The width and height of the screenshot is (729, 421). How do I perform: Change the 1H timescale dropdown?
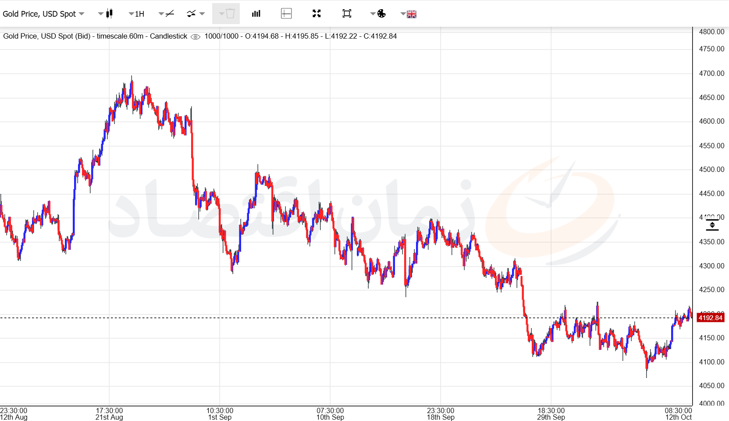coord(136,14)
